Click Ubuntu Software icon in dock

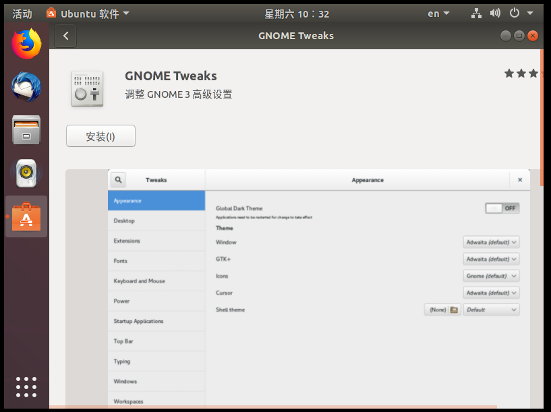coord(26,216)
